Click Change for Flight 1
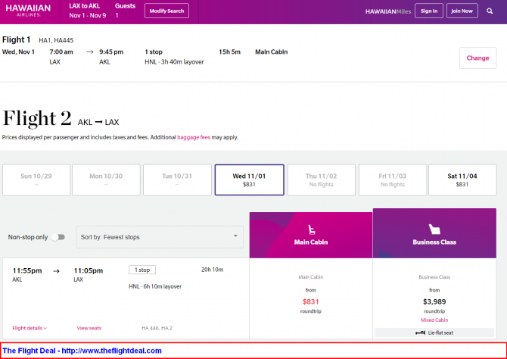Screen dimensions: 507x359 point(478,58)
